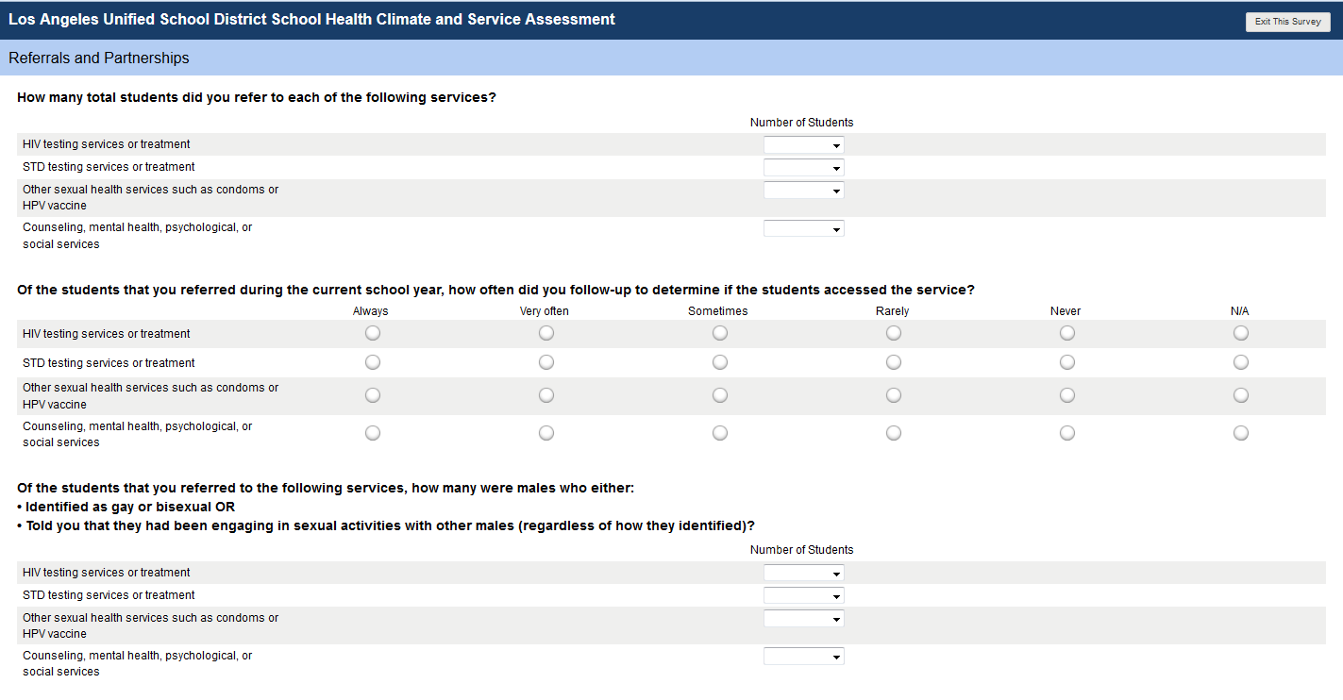Viewport: 1343px width, 700px height.
Task: Open counseling services dropdown in first question
Action: pos(803,228)
